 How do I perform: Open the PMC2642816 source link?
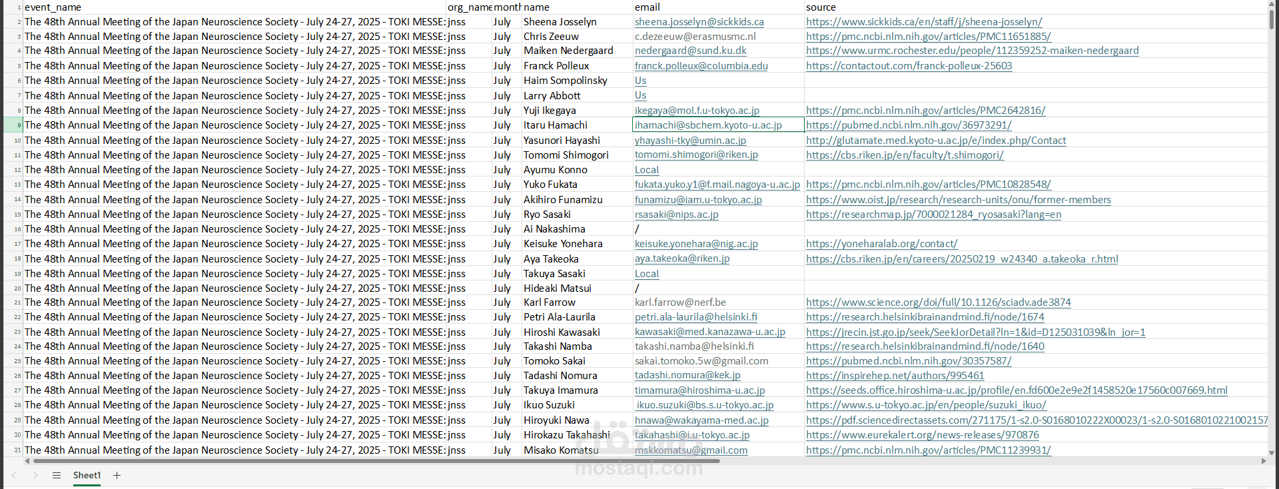tap(925, 111)
